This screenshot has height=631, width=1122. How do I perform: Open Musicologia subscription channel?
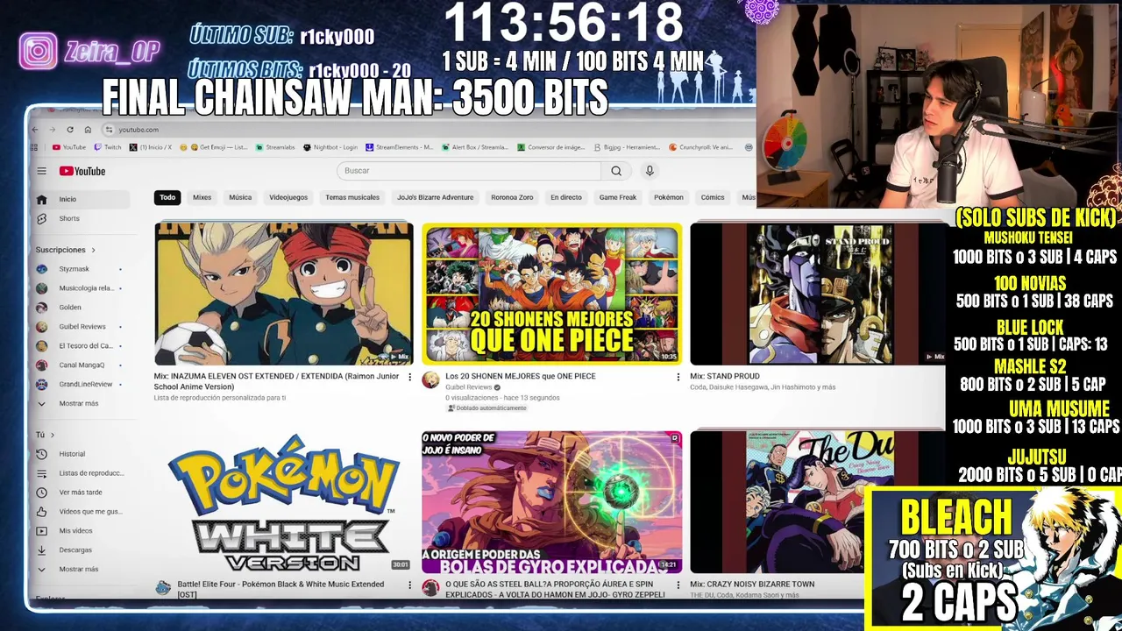coord(82,288)
